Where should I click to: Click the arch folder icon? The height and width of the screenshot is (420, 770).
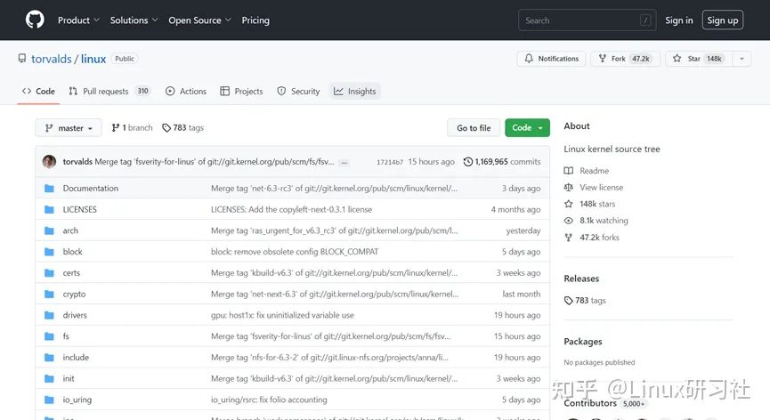49,230
